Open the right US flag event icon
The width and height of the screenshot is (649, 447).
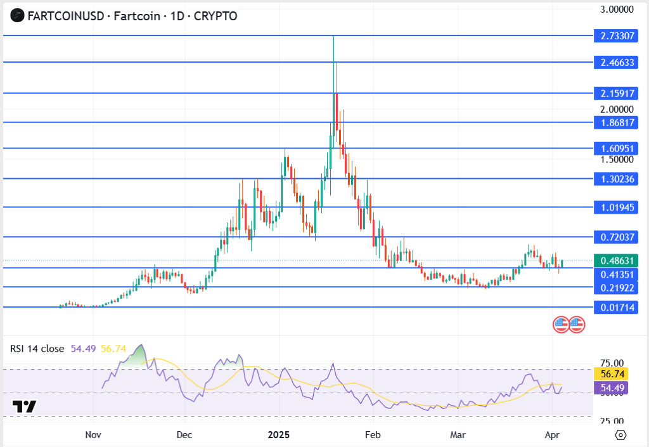click(576, 325)
